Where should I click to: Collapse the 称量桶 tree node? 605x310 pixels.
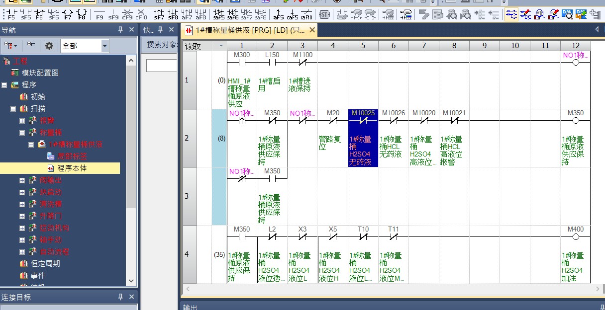22,133
